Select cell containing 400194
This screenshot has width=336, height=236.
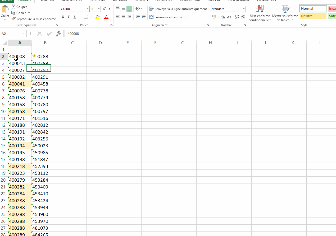pos(20,146)
